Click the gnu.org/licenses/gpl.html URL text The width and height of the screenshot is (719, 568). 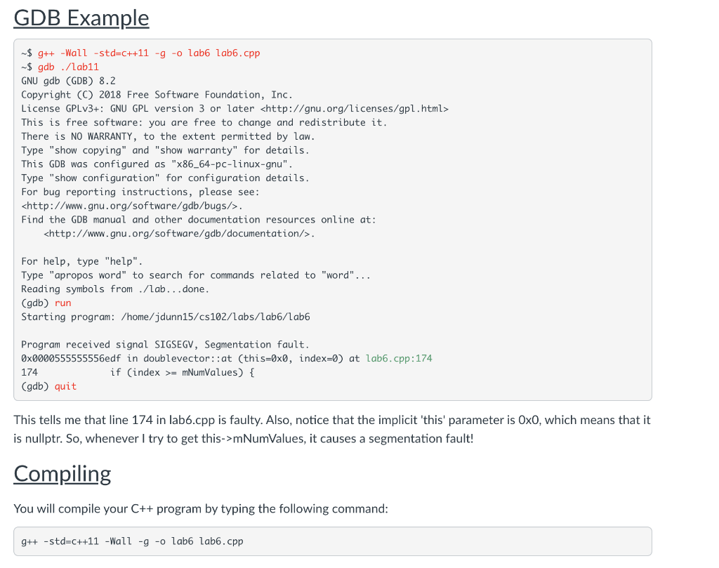tap(355, 109)
